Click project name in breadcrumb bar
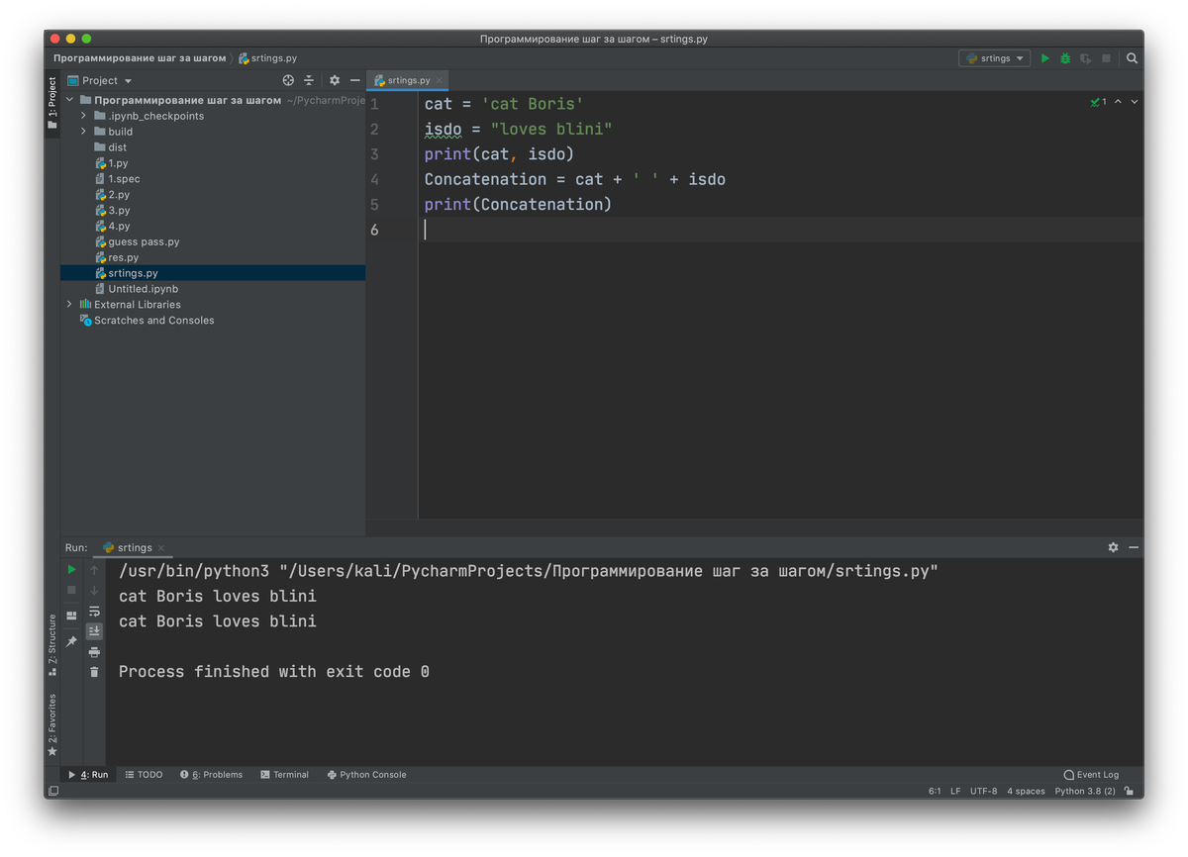 [x=140, y=58]
